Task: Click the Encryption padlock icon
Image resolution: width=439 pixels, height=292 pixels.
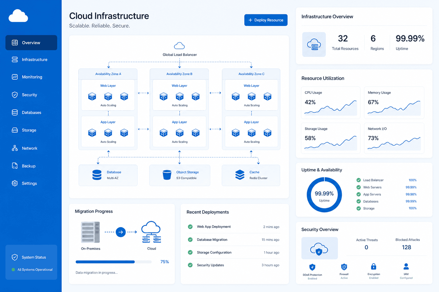Action: pos(374,267)
